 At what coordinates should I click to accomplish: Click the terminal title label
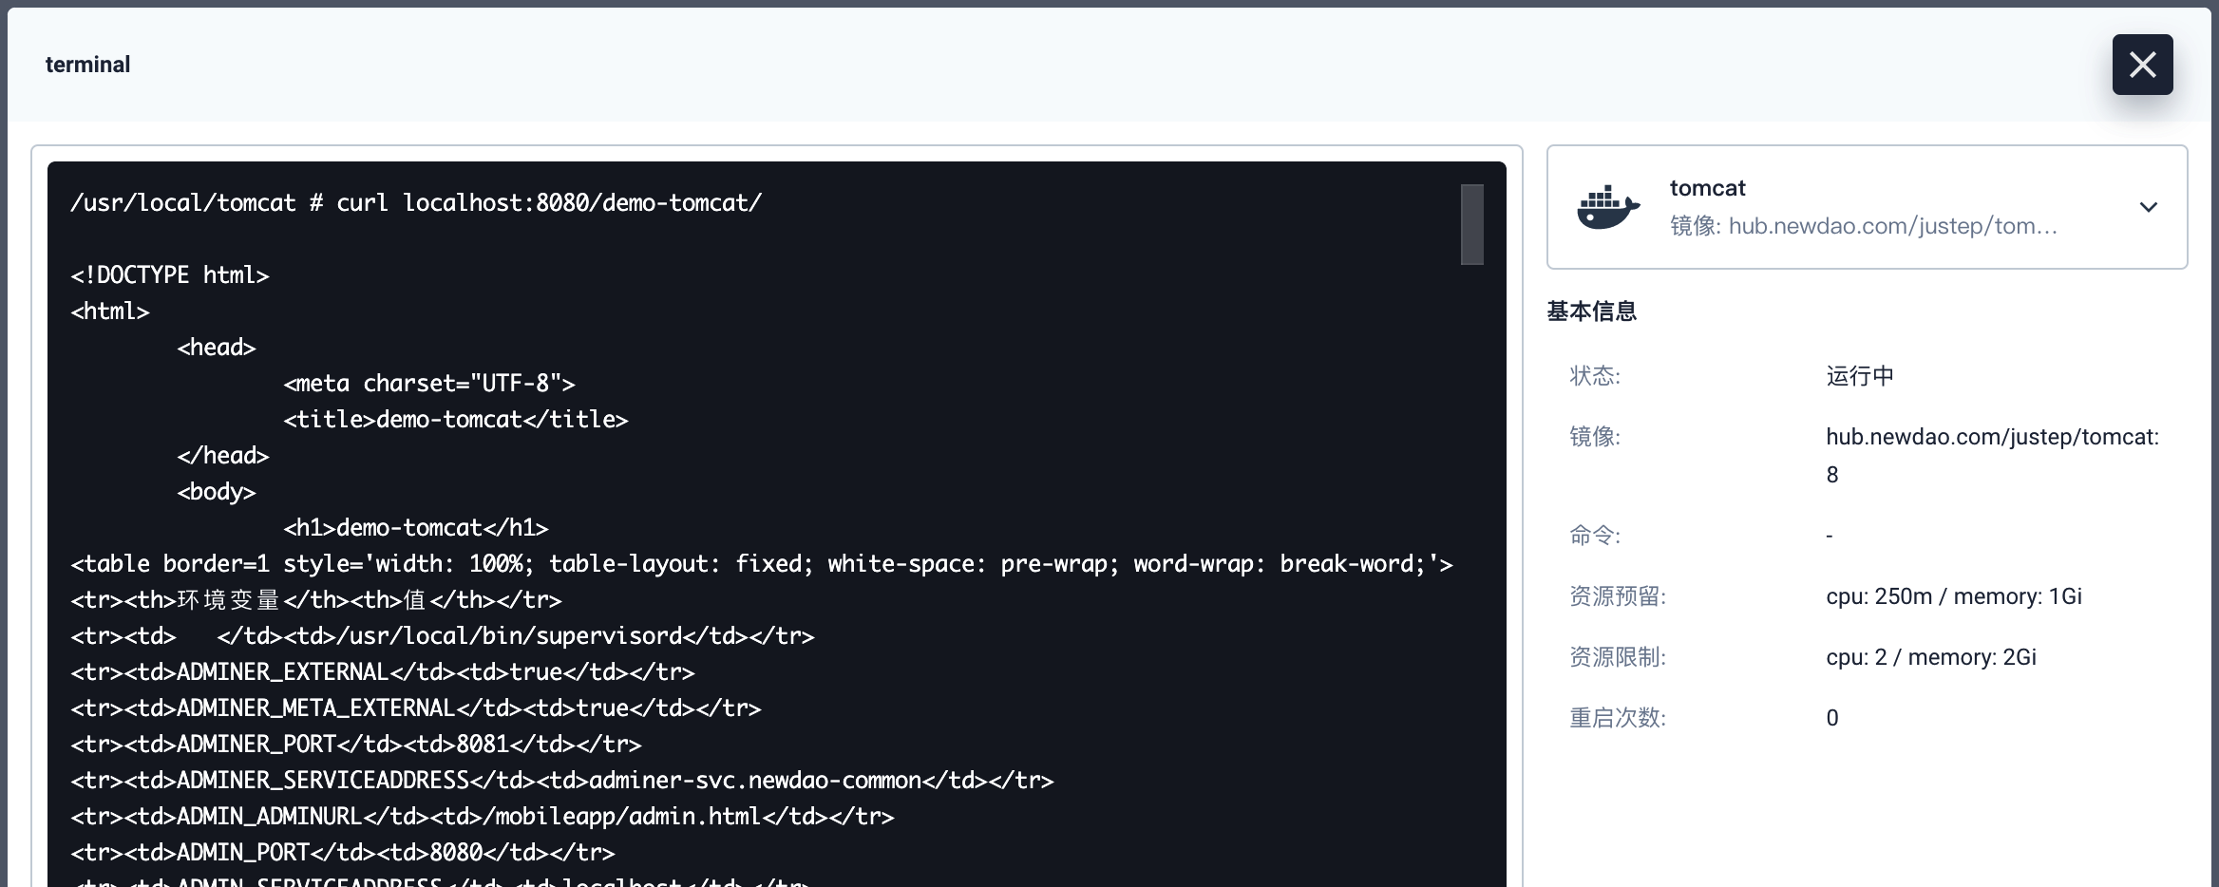click(87, 65)
